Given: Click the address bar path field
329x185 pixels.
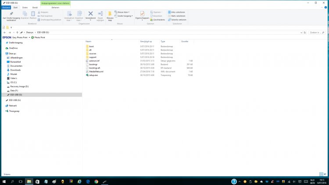Looking at the screenshot, I should pyautogui.click(x=167, y=32).
